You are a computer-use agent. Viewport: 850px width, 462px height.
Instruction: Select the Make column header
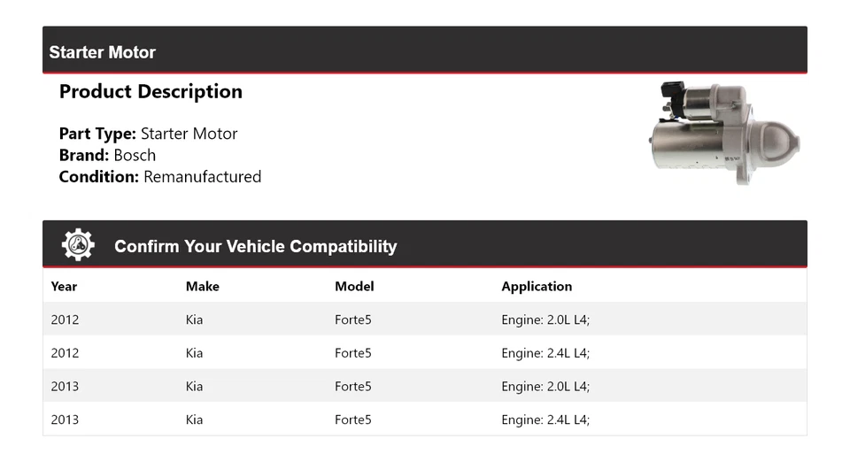203,286
